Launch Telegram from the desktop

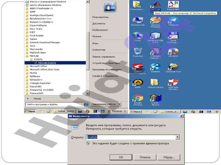(x=173, y=21)
